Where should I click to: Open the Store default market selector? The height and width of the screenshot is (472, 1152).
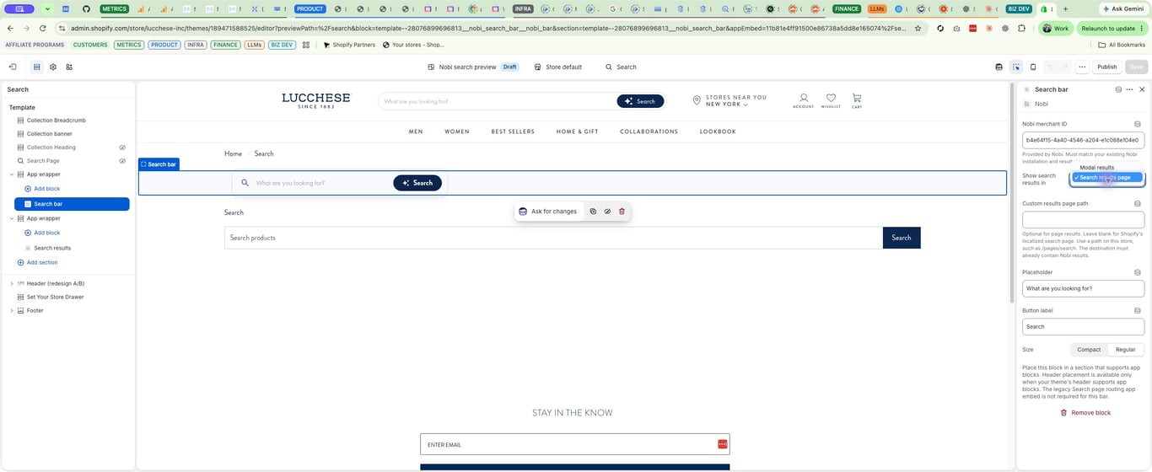tap(558, 67)
